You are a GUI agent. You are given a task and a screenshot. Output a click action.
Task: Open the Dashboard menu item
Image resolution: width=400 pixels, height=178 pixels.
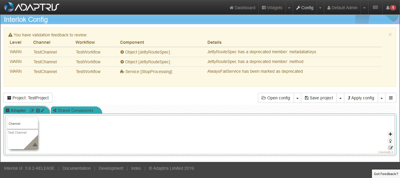tap(242, 8)
